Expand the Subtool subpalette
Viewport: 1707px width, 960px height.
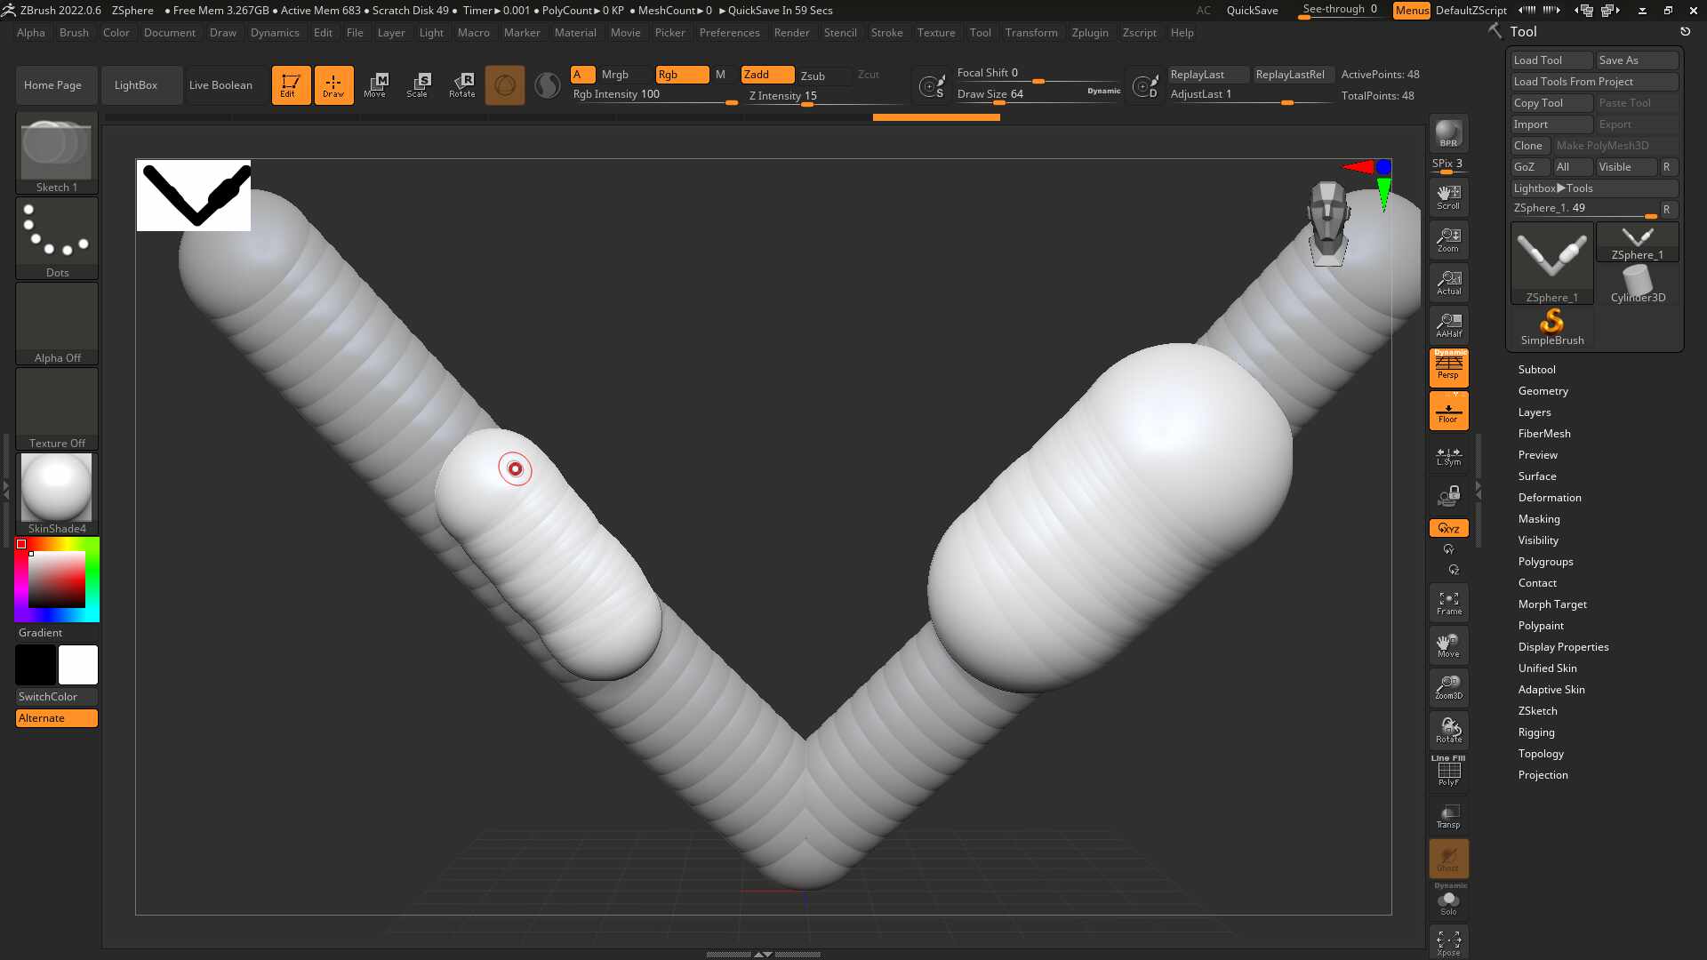tap(1536, 370)
